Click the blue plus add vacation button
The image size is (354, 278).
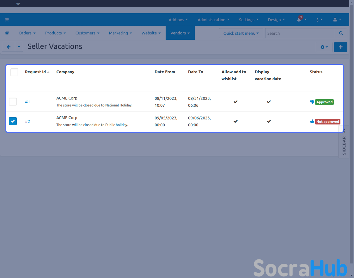click(340, 47)
